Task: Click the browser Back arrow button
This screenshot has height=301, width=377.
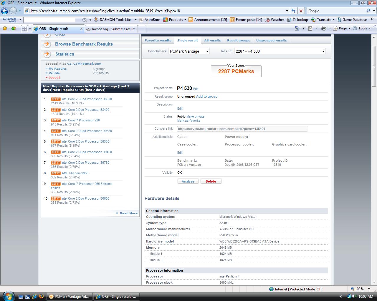Action: click(x=5, y=11)
